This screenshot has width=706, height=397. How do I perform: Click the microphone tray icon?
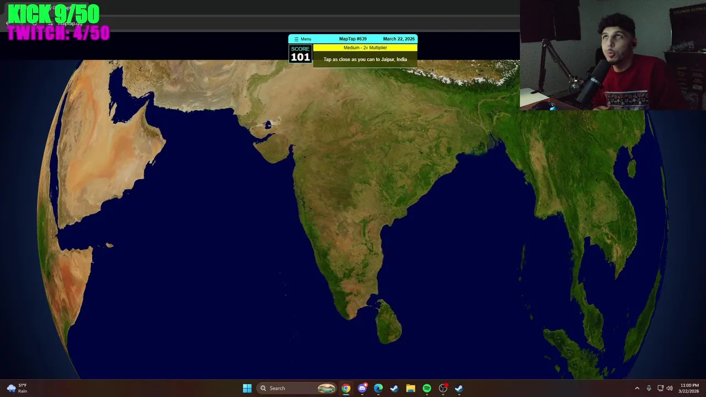click(649, 388)
